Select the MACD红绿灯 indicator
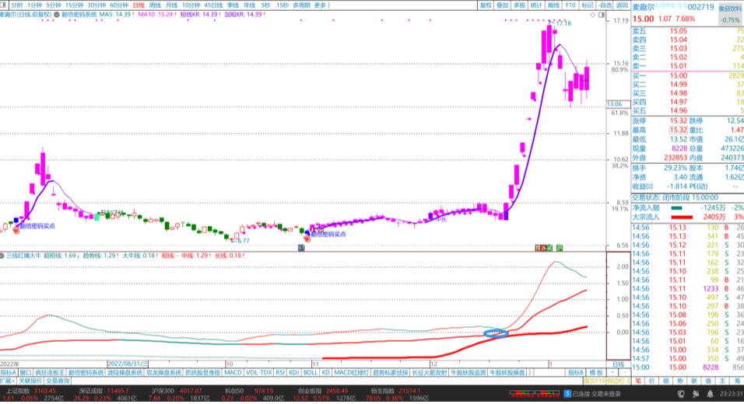Viewport: 744px width, 404px height. click(x=351, y=373)
